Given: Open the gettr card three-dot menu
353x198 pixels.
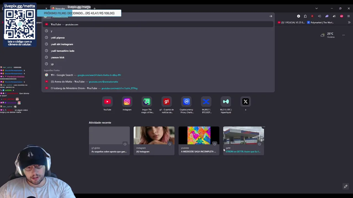Looking at the screenshot, I should pos(264,127).
